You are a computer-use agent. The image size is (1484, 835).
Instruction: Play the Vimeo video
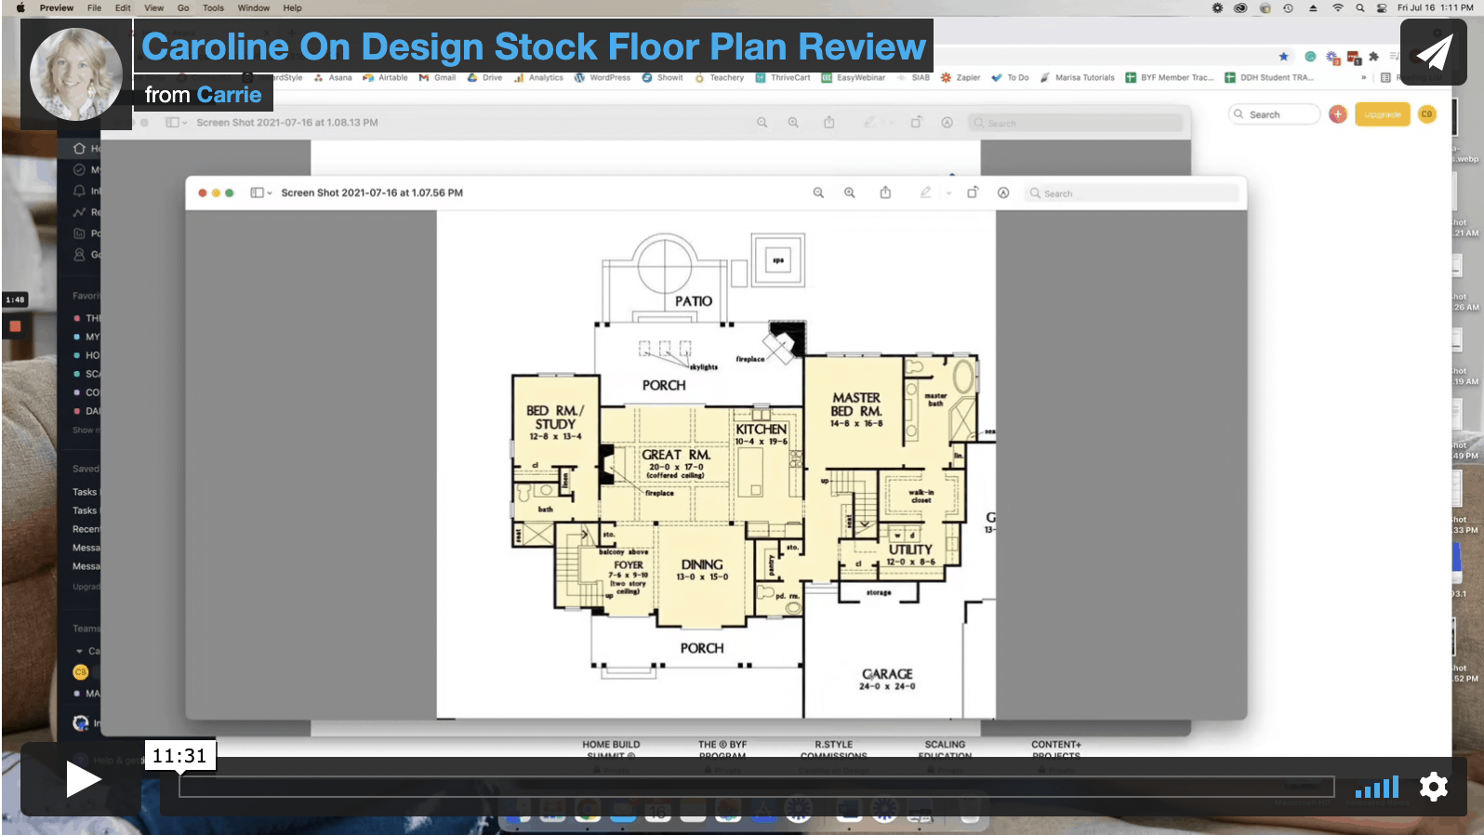coord(82,779)
